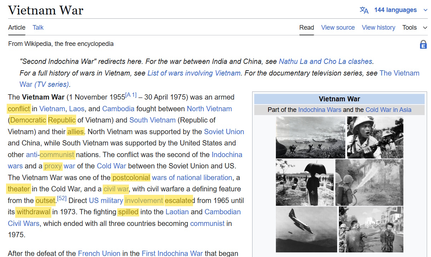Open the woman with umbrella photo
Image resolution: width=431 pixels, height=257 pixels.
click(x=305, y=182)
